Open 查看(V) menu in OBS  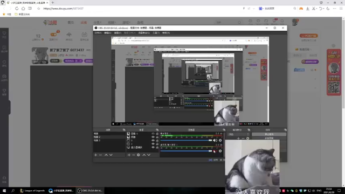(x=118, y=33)
